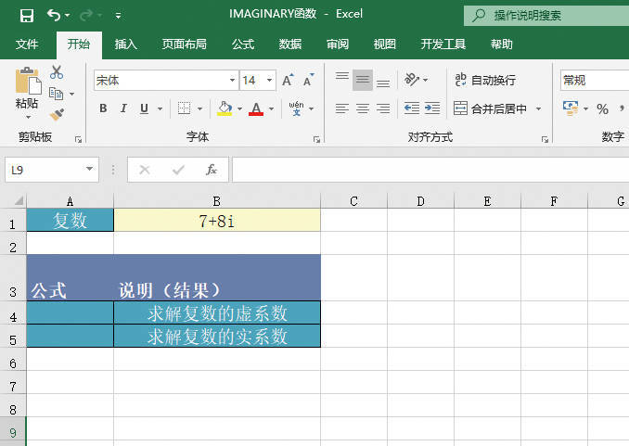Toggle italic formatting
629x446 pixels.
123,108
